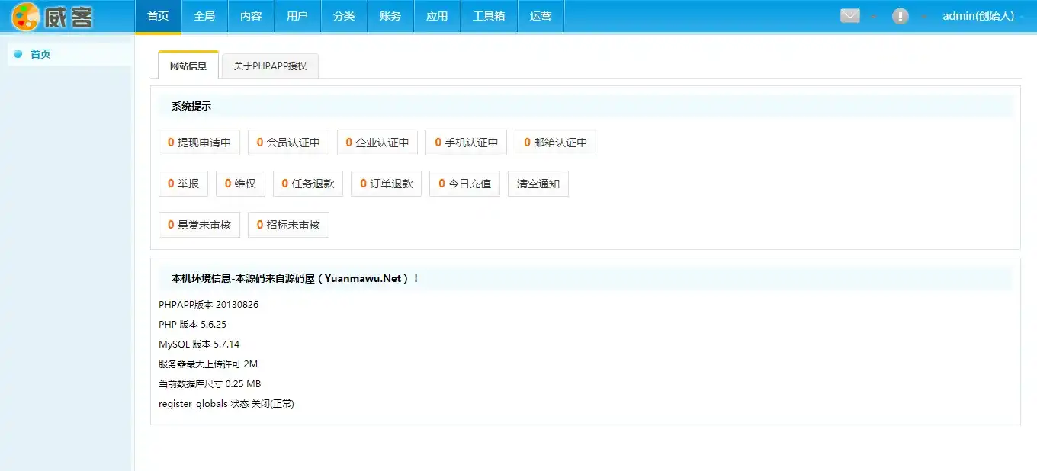Image resolution: width=1037 pixels, height=471 pixels.
Task: Click the 威客 palette logo icon
Action: (25, 17)
